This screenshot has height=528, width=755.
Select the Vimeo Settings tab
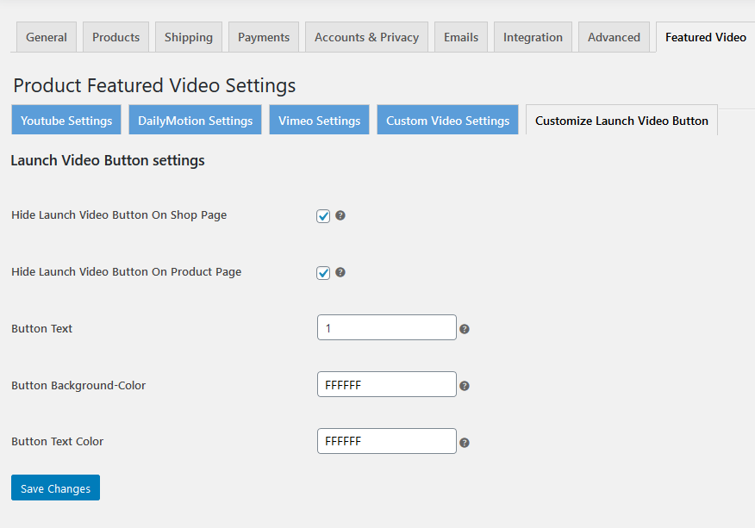(x=319, y=120)
